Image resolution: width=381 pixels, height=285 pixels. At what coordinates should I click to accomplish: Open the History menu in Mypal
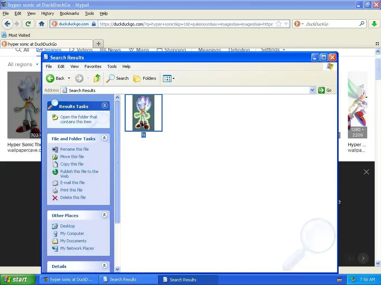[x=48, y=13]
